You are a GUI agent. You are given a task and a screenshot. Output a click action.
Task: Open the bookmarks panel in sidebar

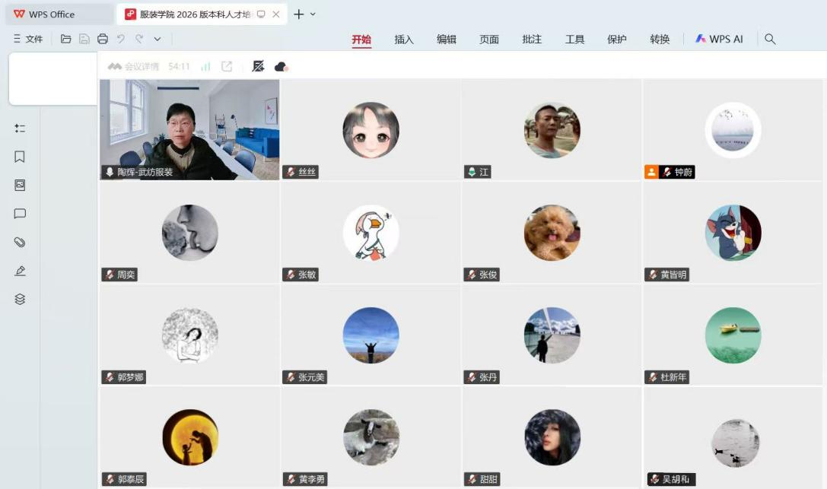pos(20,157)
